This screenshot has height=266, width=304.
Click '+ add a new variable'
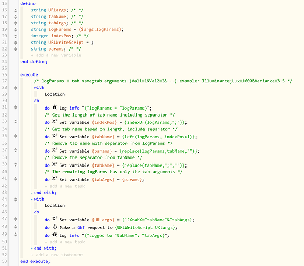click(x=56, y=55)
